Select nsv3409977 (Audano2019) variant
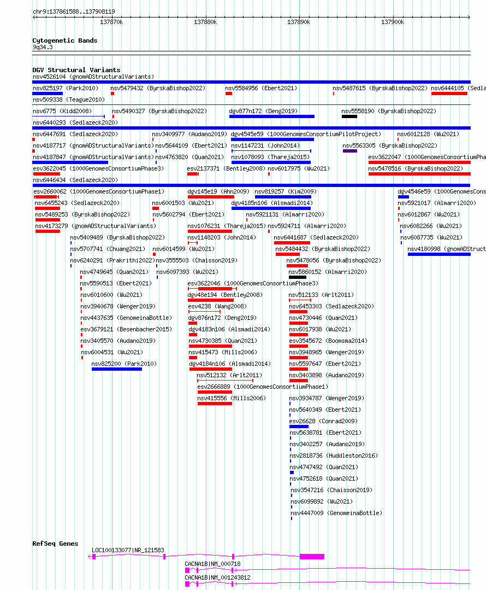The image size is (486, 590). tap(189, 134)
